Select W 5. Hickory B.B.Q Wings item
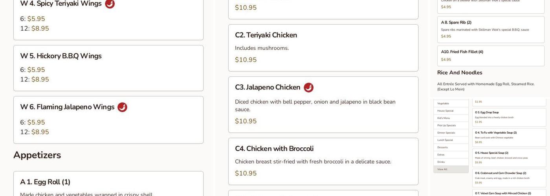Screen dimensions: 550x196 [x=108, y=68]
